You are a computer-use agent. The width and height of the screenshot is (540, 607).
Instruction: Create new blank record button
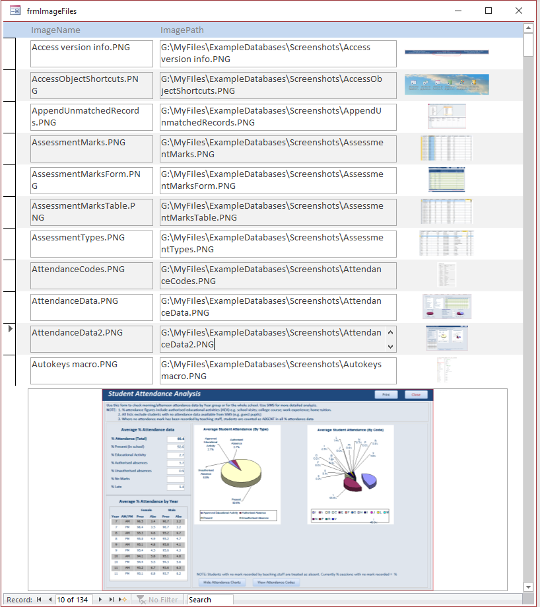point(123,599)
